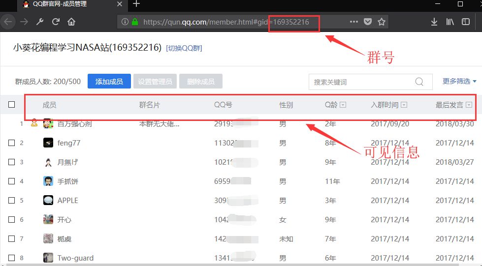Toggle the sidebar icon in toolbar
Image resolution: width=482 pixels, height=266 pixels.
click(x=466, y=22)
